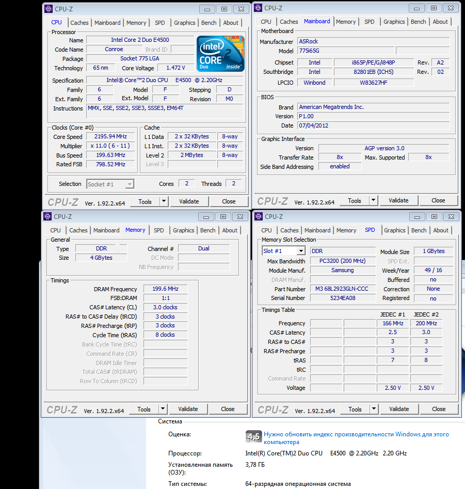
Task: Click CPU-Z title icon in the memory Timings window
Action: click(47, 217)
